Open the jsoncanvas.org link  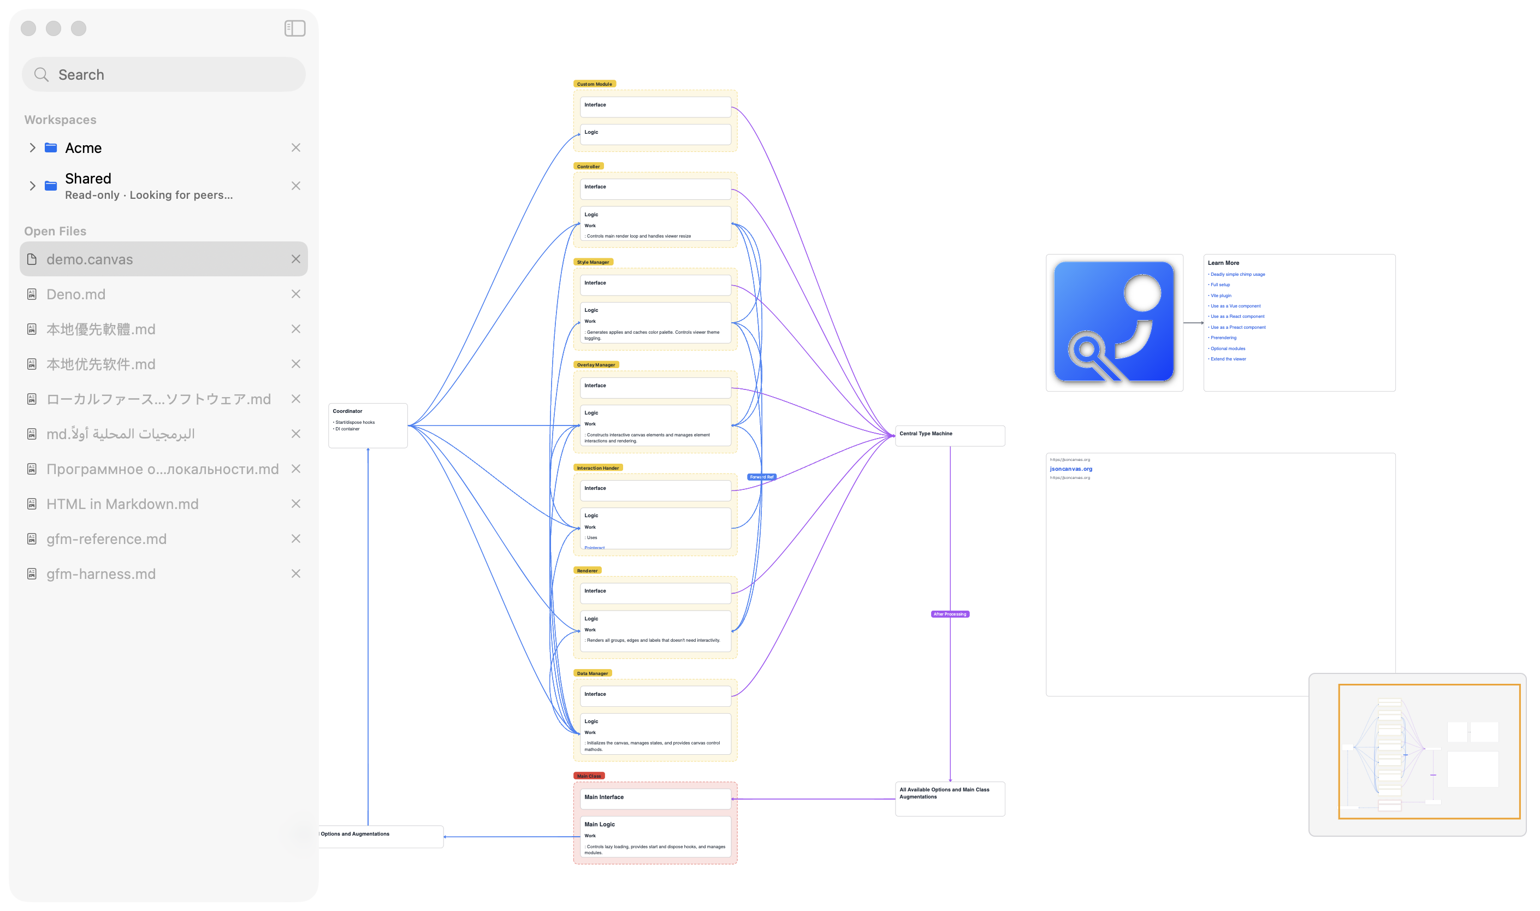pyautogui.click(x=1071, y=469)
